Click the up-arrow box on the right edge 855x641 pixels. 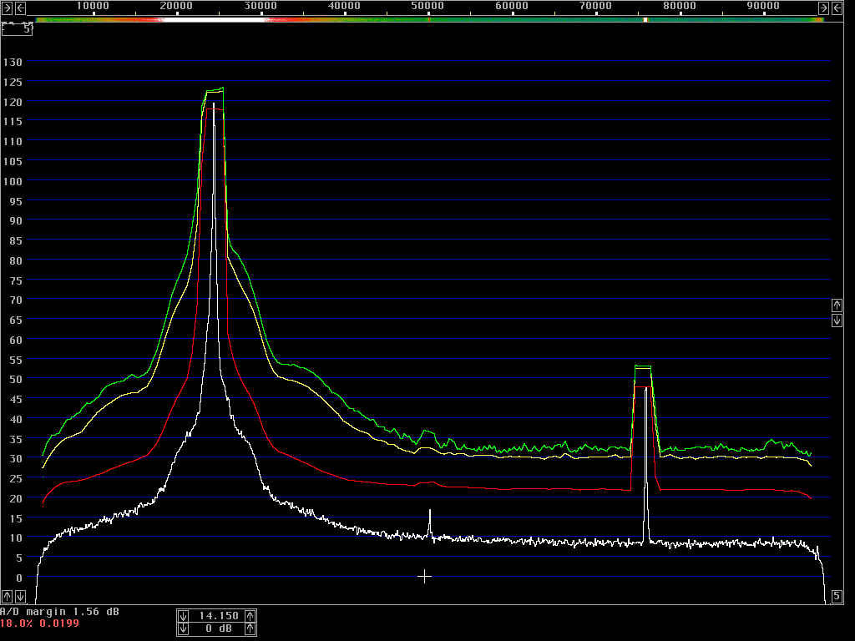point(837,305)
